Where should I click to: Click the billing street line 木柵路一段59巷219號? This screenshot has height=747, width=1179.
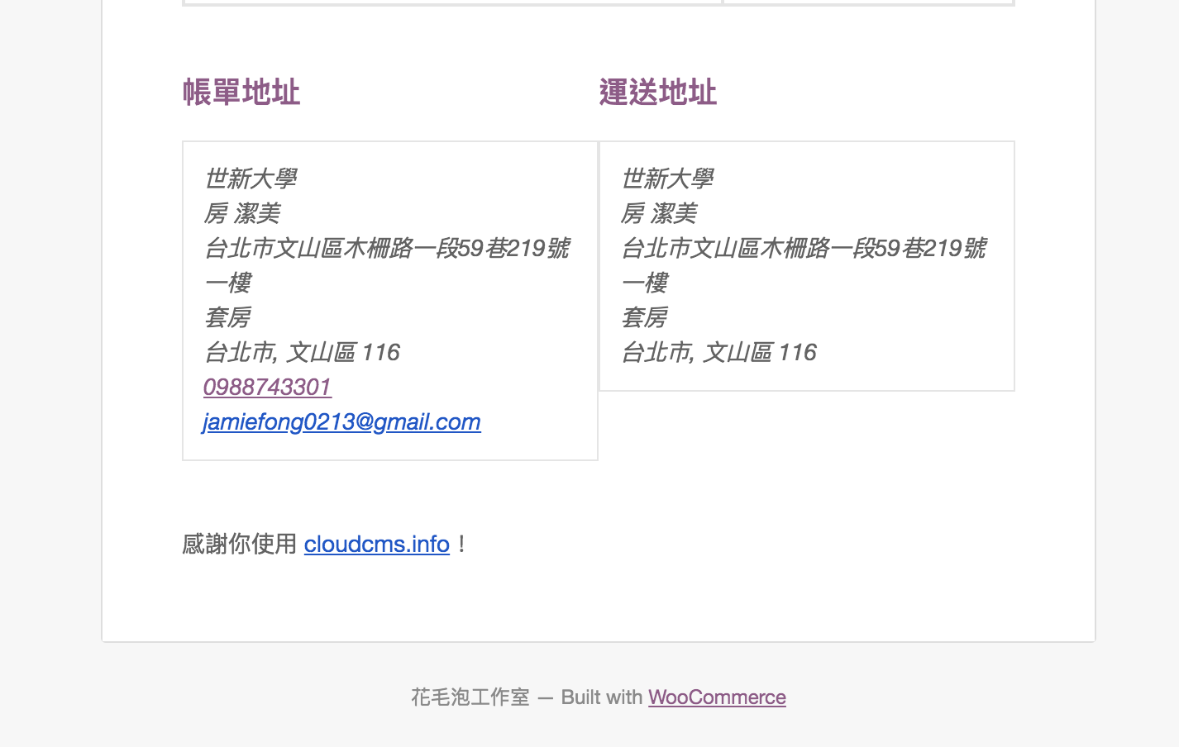(387, 248)
